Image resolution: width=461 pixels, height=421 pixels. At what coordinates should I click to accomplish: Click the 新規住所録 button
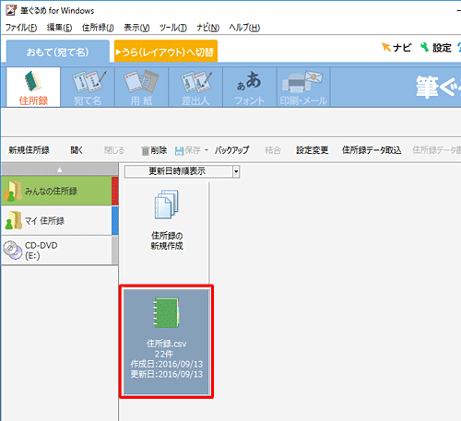29,150
